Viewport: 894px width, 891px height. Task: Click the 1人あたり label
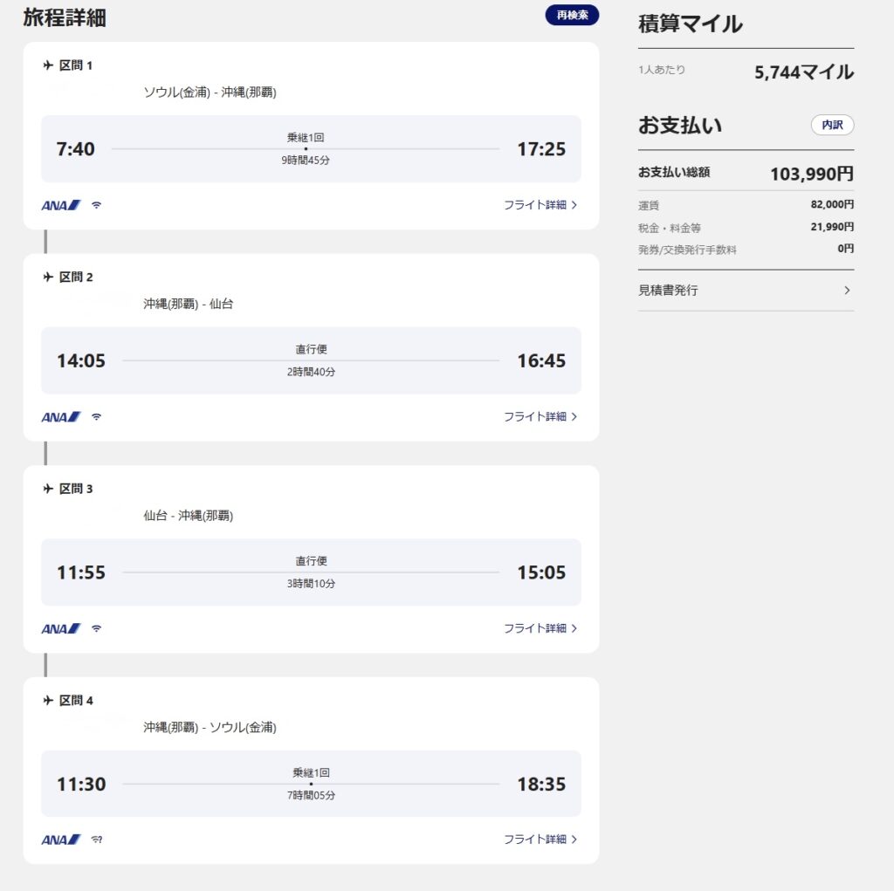point(662,70)
